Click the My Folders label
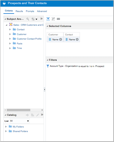 coord(18,127)
